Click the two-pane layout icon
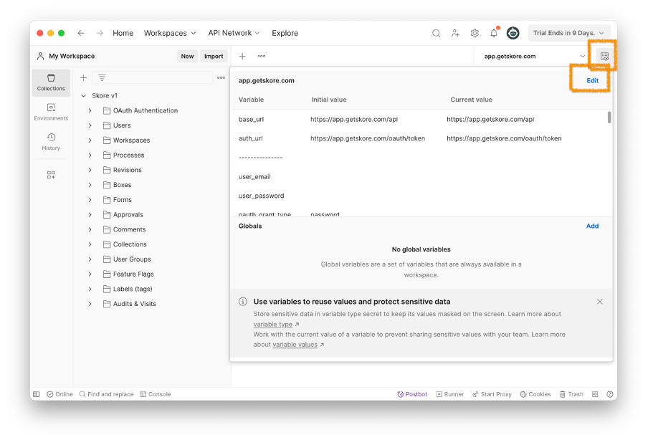Screen dimensions: 648x440 (595, 394)
